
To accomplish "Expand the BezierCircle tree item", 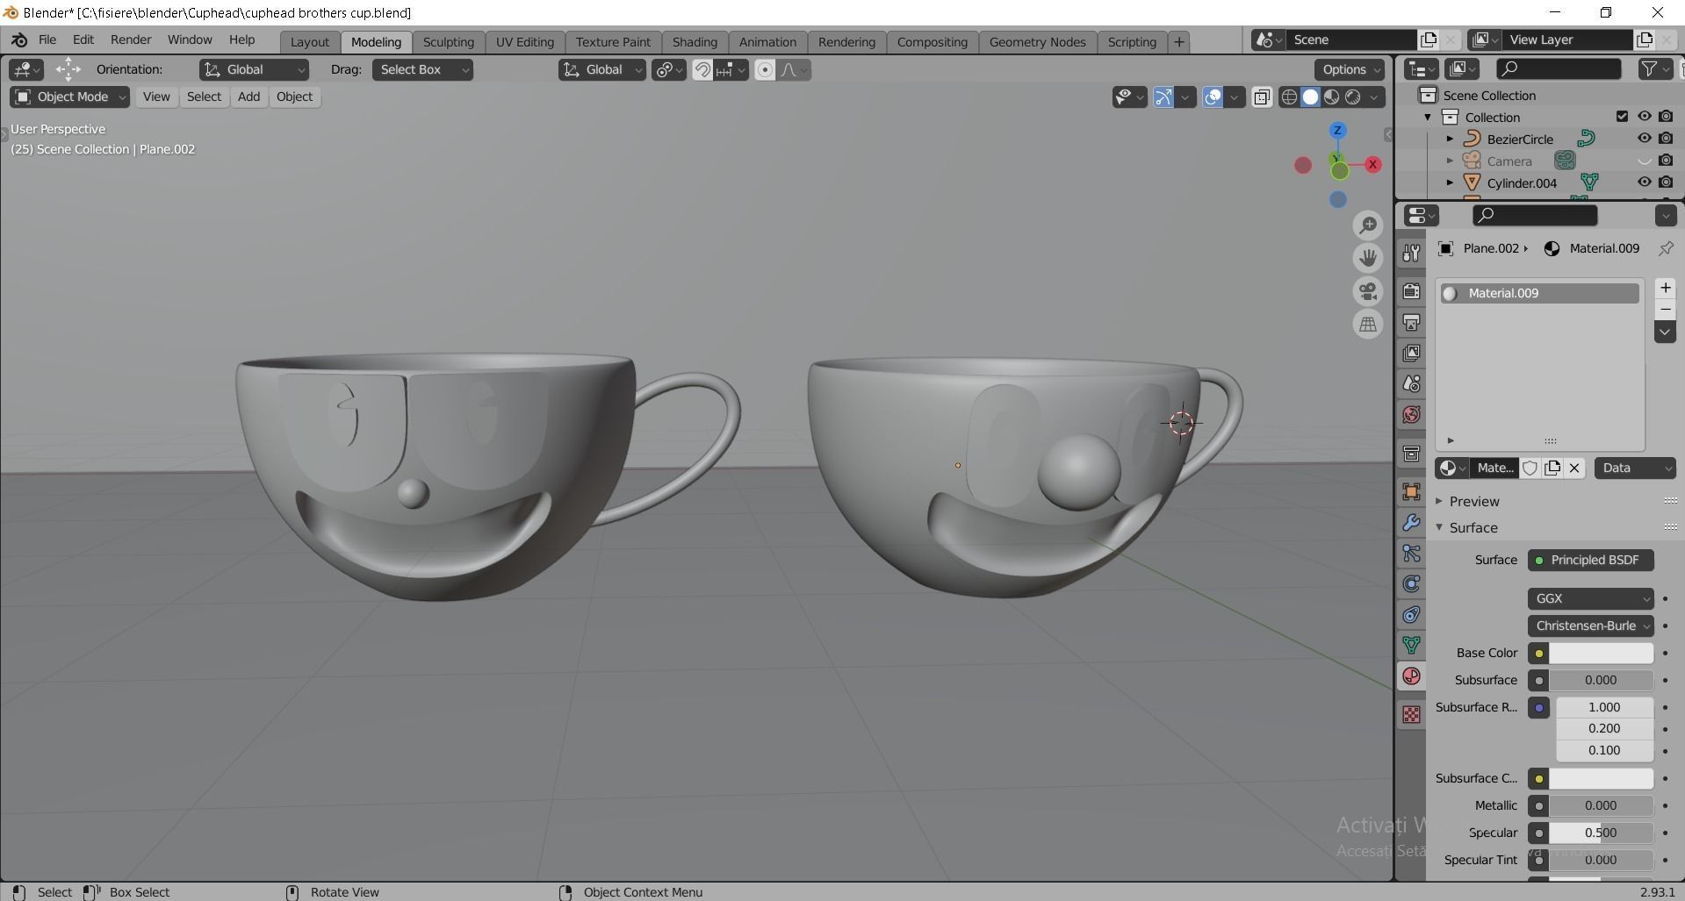I will [1450, 139].
